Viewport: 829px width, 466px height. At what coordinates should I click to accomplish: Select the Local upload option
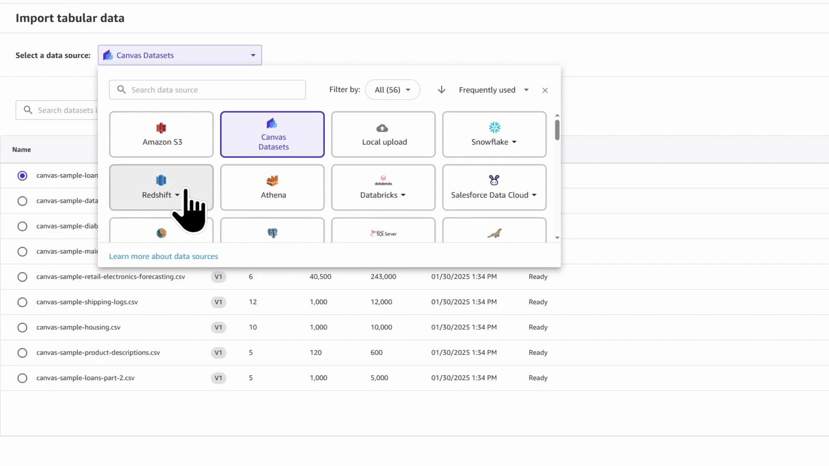coord(383,134)
